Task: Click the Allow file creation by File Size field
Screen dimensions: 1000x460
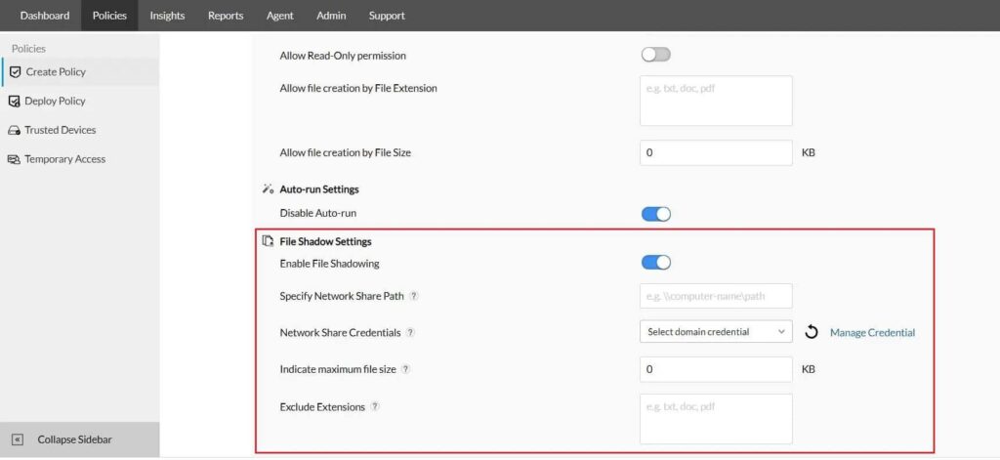Action: (716, 153)
